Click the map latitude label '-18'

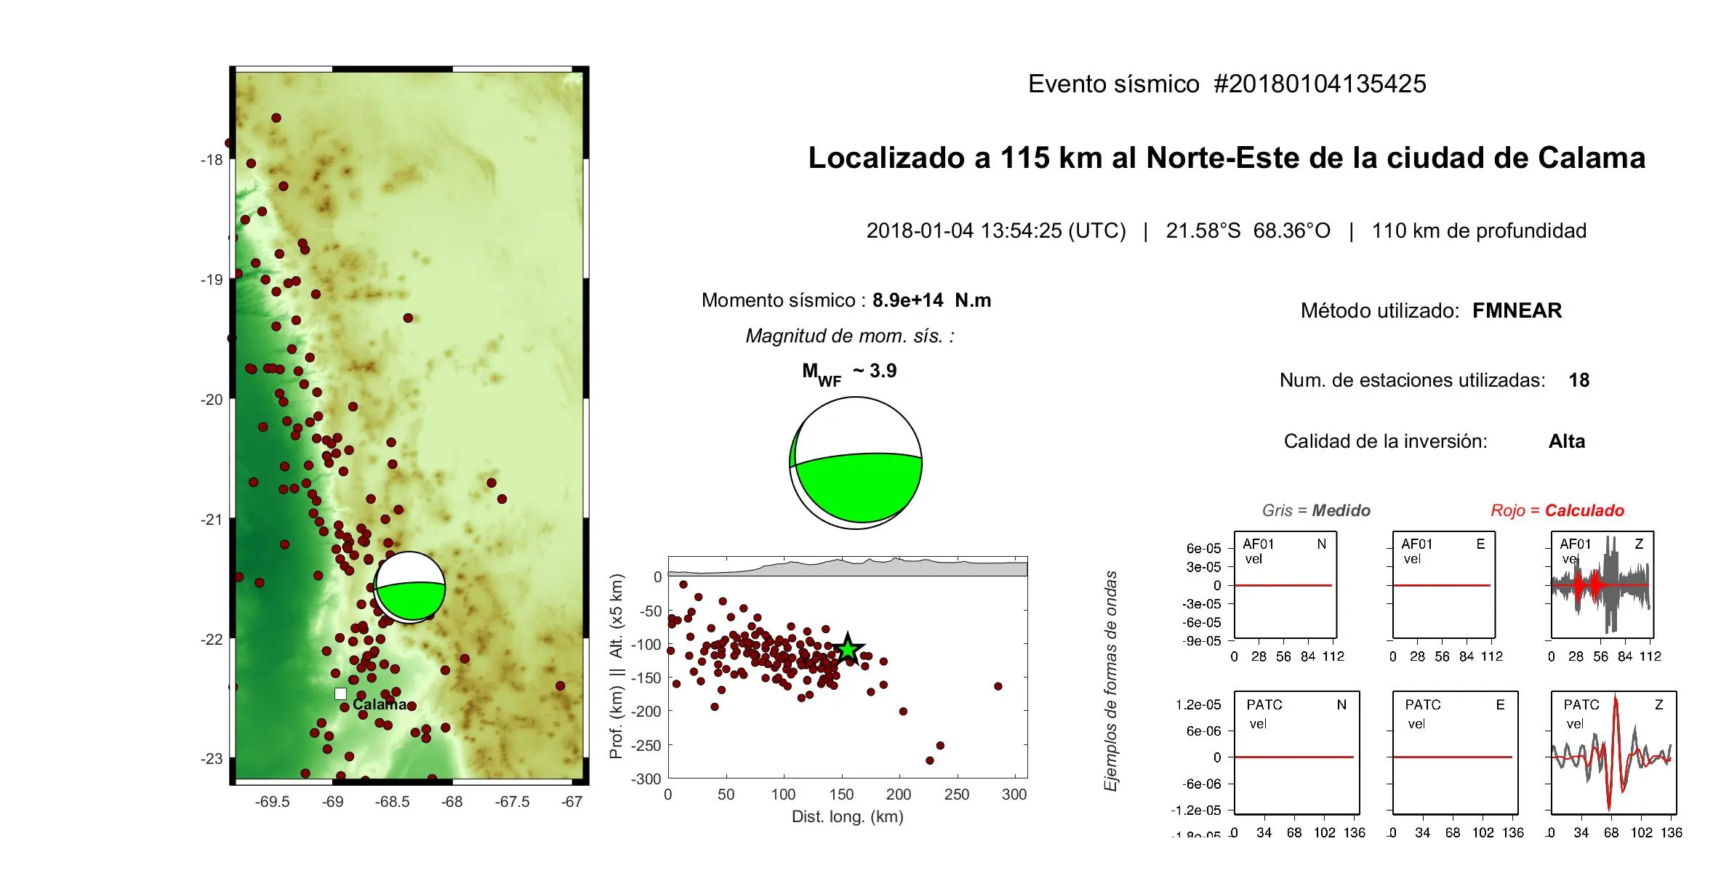pyautogui.click(x=212, y=160)
